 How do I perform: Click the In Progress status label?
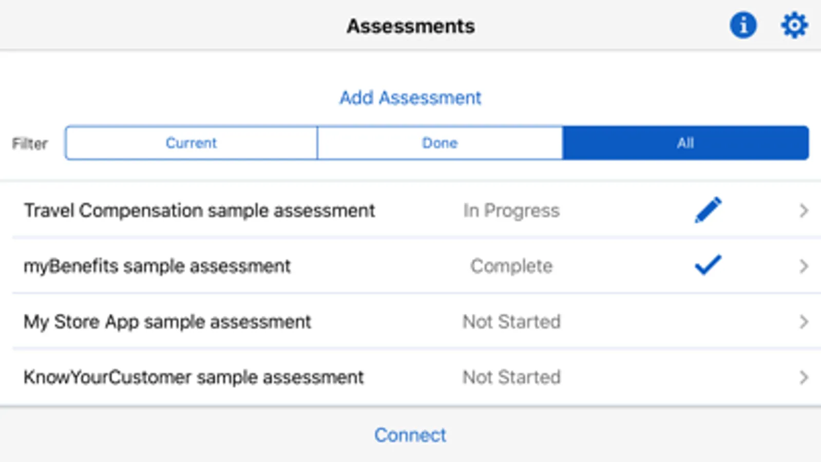(x=511, y=210)
